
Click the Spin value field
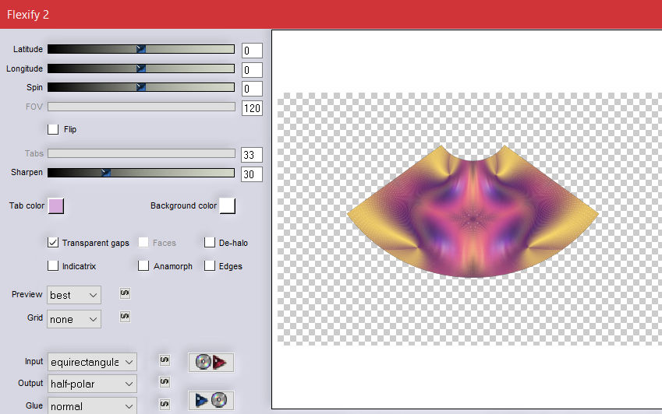point(252,89)
